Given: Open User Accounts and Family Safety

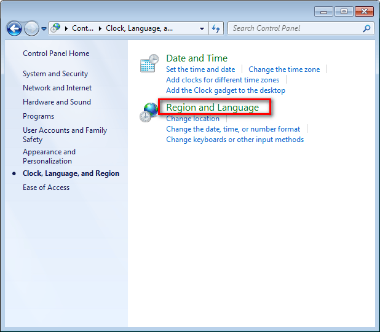Looking at the screenshot, I should [65, 135].
